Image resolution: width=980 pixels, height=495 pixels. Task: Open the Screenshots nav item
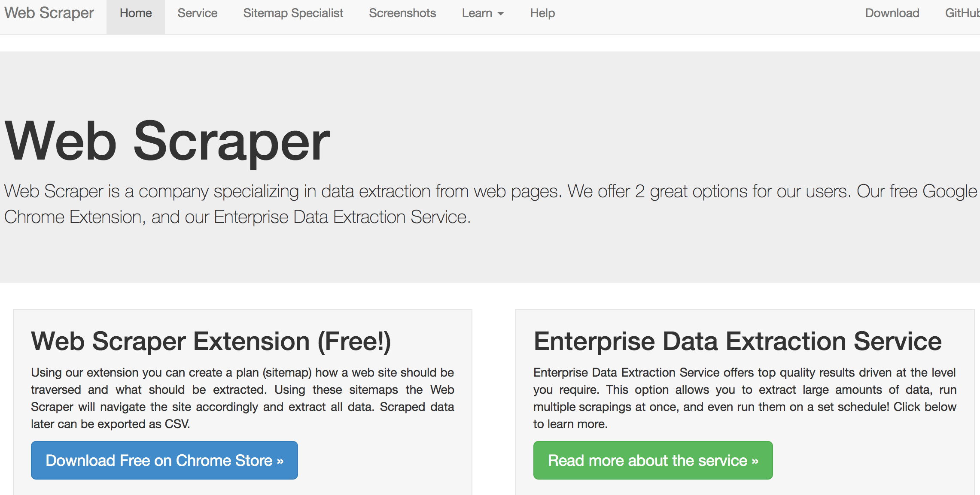[x=402, y=13]
